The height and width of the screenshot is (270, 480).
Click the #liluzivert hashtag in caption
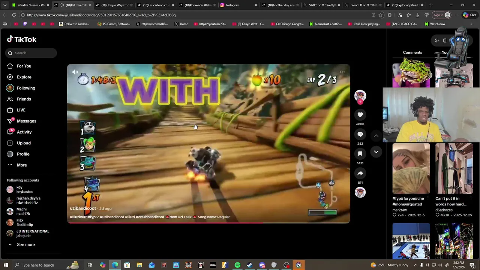(x=78, y=217)
